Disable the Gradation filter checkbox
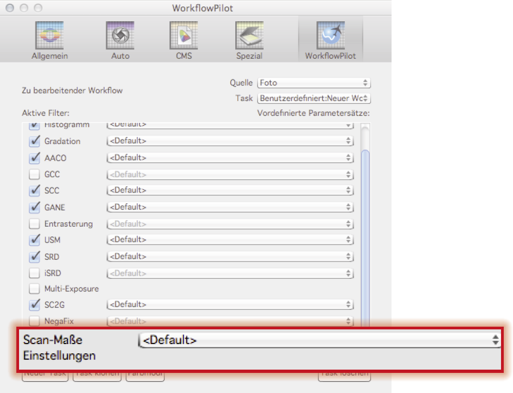513x393 pixels. [34, 141]
